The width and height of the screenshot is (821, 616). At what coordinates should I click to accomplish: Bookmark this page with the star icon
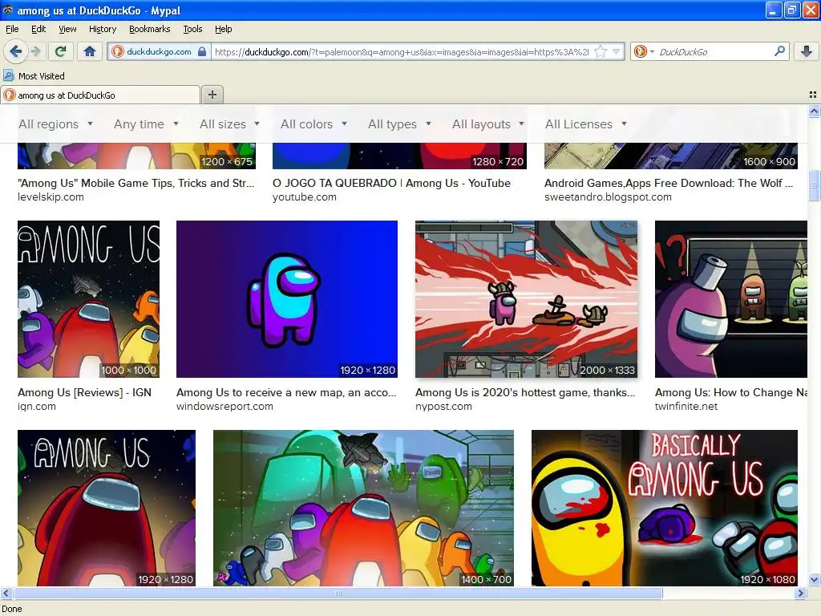point(601,51)
